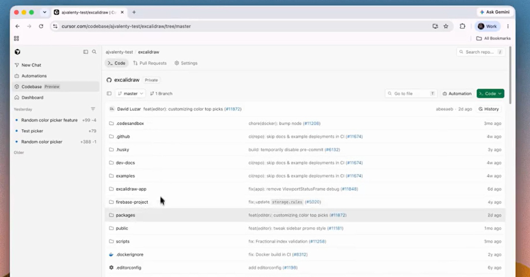Open the browser extensions puzzle icon

pos(462,26)
